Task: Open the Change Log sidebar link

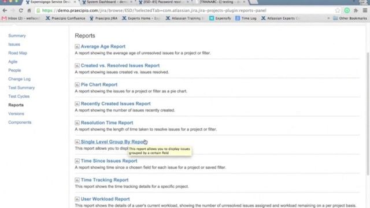Action: pyautogui.click(x=19, y=79)
